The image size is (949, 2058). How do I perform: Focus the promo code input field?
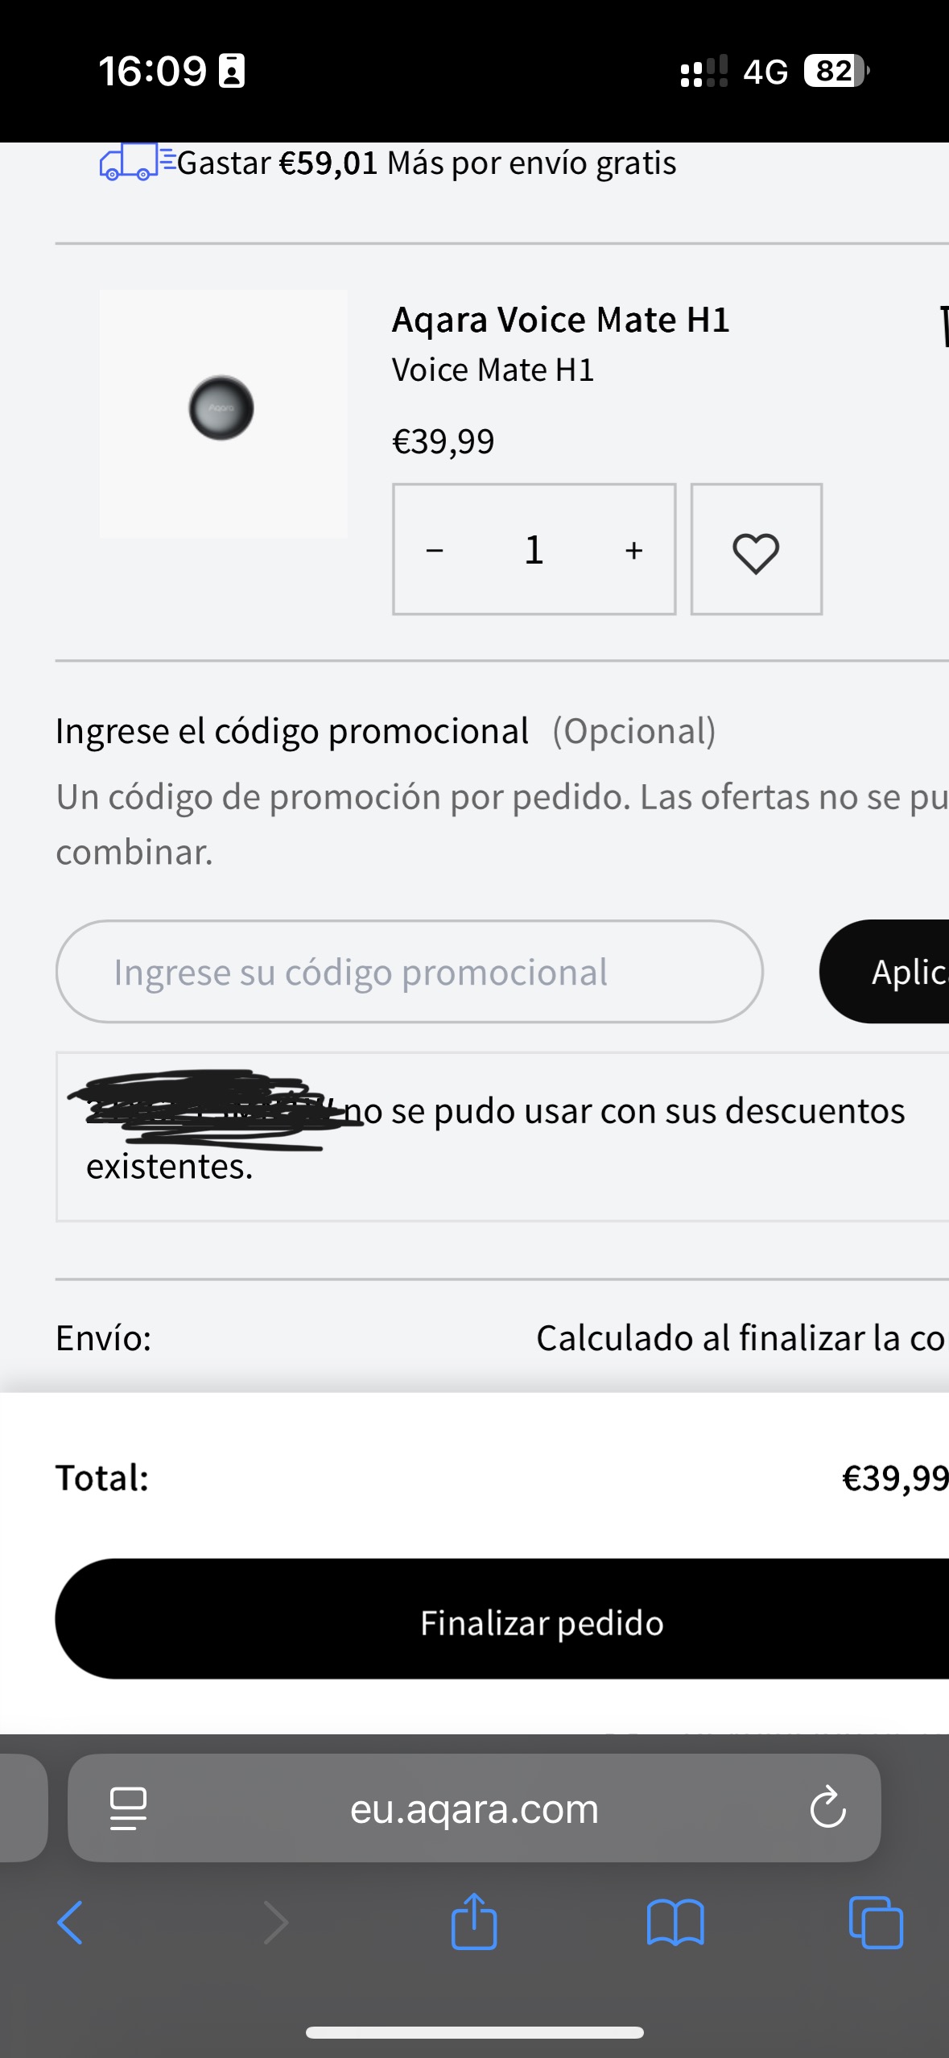[x=409, y=972]
